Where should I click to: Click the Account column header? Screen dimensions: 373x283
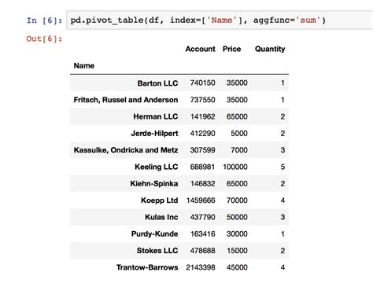click(200, 49)
